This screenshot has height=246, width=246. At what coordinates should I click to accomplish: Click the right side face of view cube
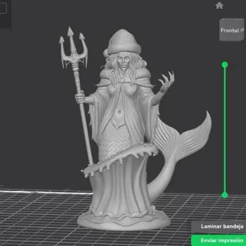tap(242, 29)
